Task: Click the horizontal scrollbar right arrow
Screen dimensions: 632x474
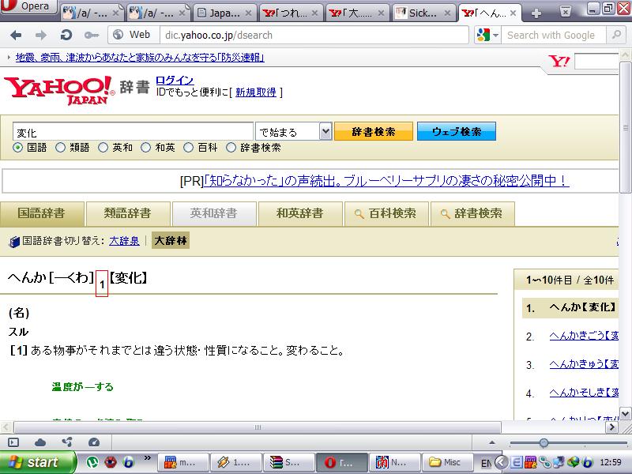Action: (611, 427)
